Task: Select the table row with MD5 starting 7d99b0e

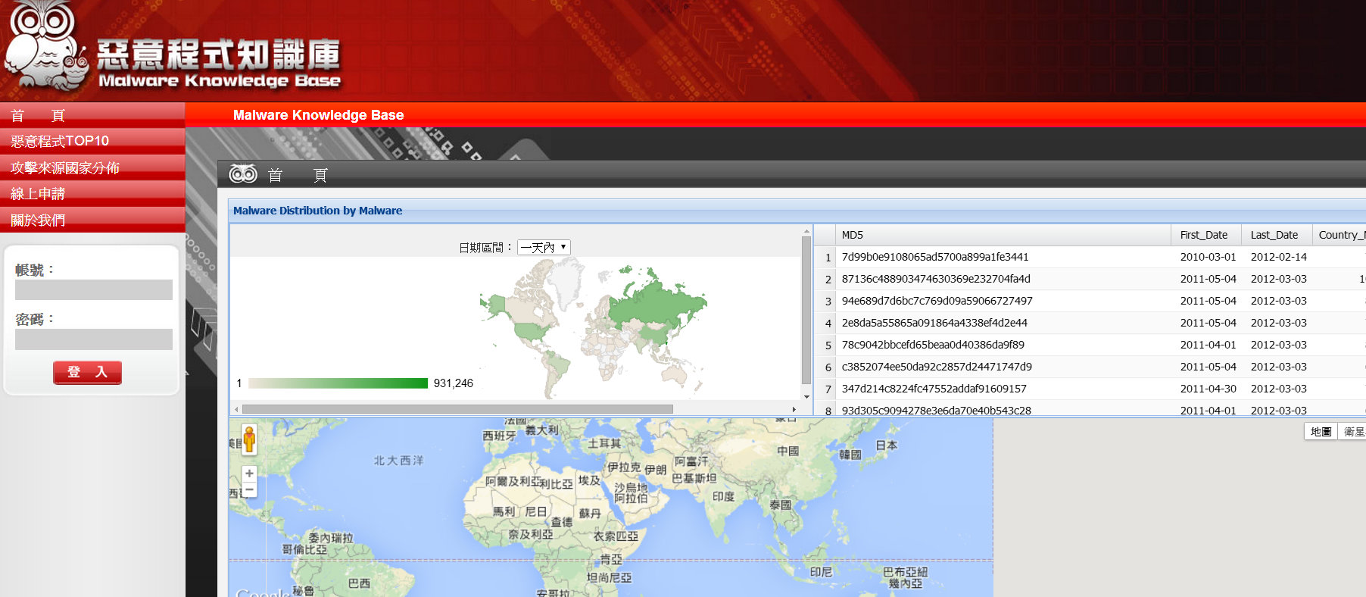Action: coord(934,257)
